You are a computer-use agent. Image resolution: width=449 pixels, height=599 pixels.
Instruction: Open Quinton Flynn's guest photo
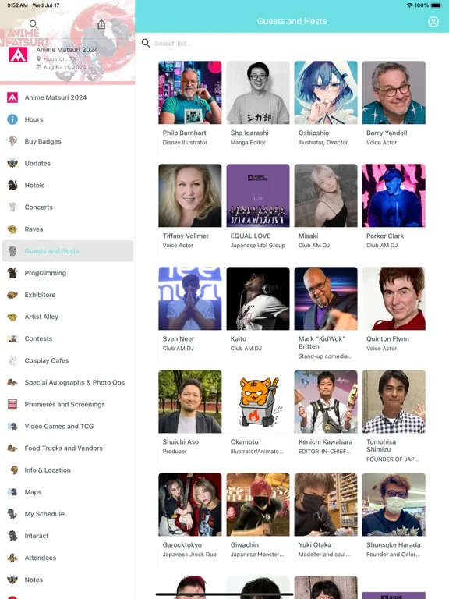coord(394,299)
